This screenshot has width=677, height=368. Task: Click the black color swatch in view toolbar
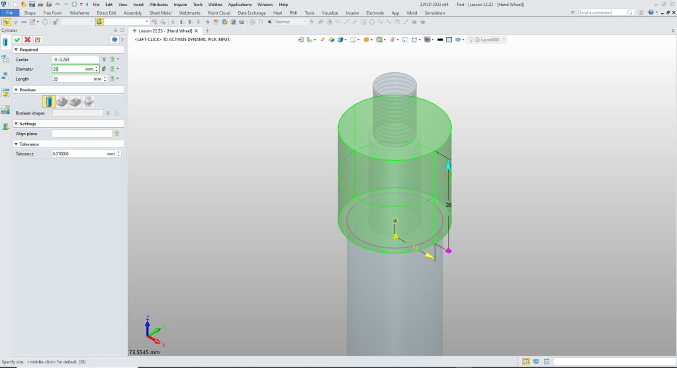[439, 40]
